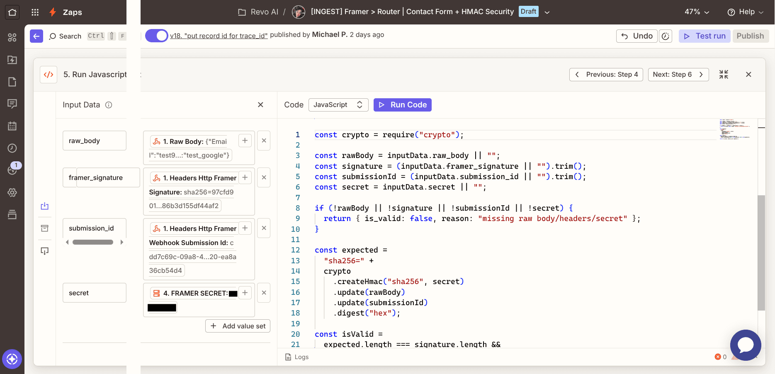The width and height of the screenshot is (775, 374).
Task: Click the Run Javascript code step icon
Action: pos(49,75)
